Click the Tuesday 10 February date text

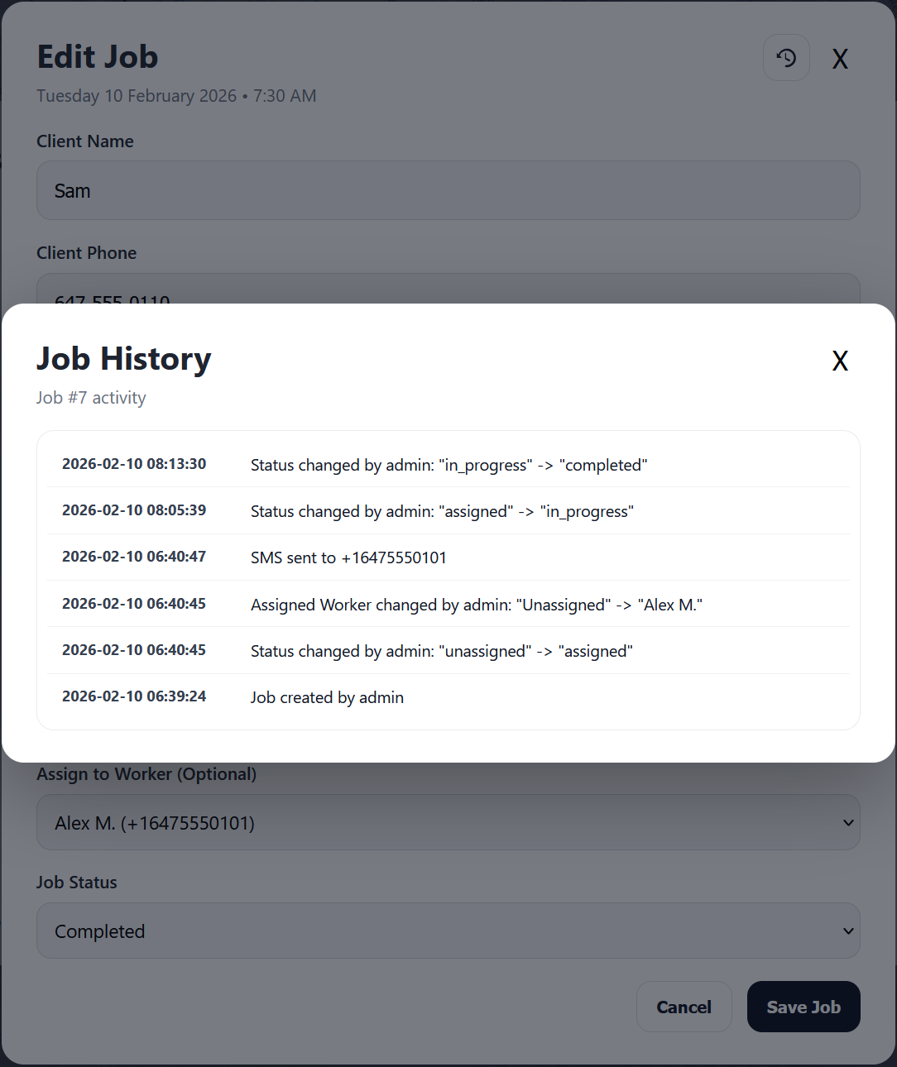[x=176, y=95]
